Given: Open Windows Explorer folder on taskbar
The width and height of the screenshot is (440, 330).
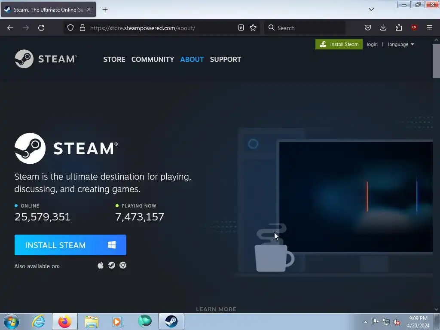Looking at the screenshot, I should (92, 321).
